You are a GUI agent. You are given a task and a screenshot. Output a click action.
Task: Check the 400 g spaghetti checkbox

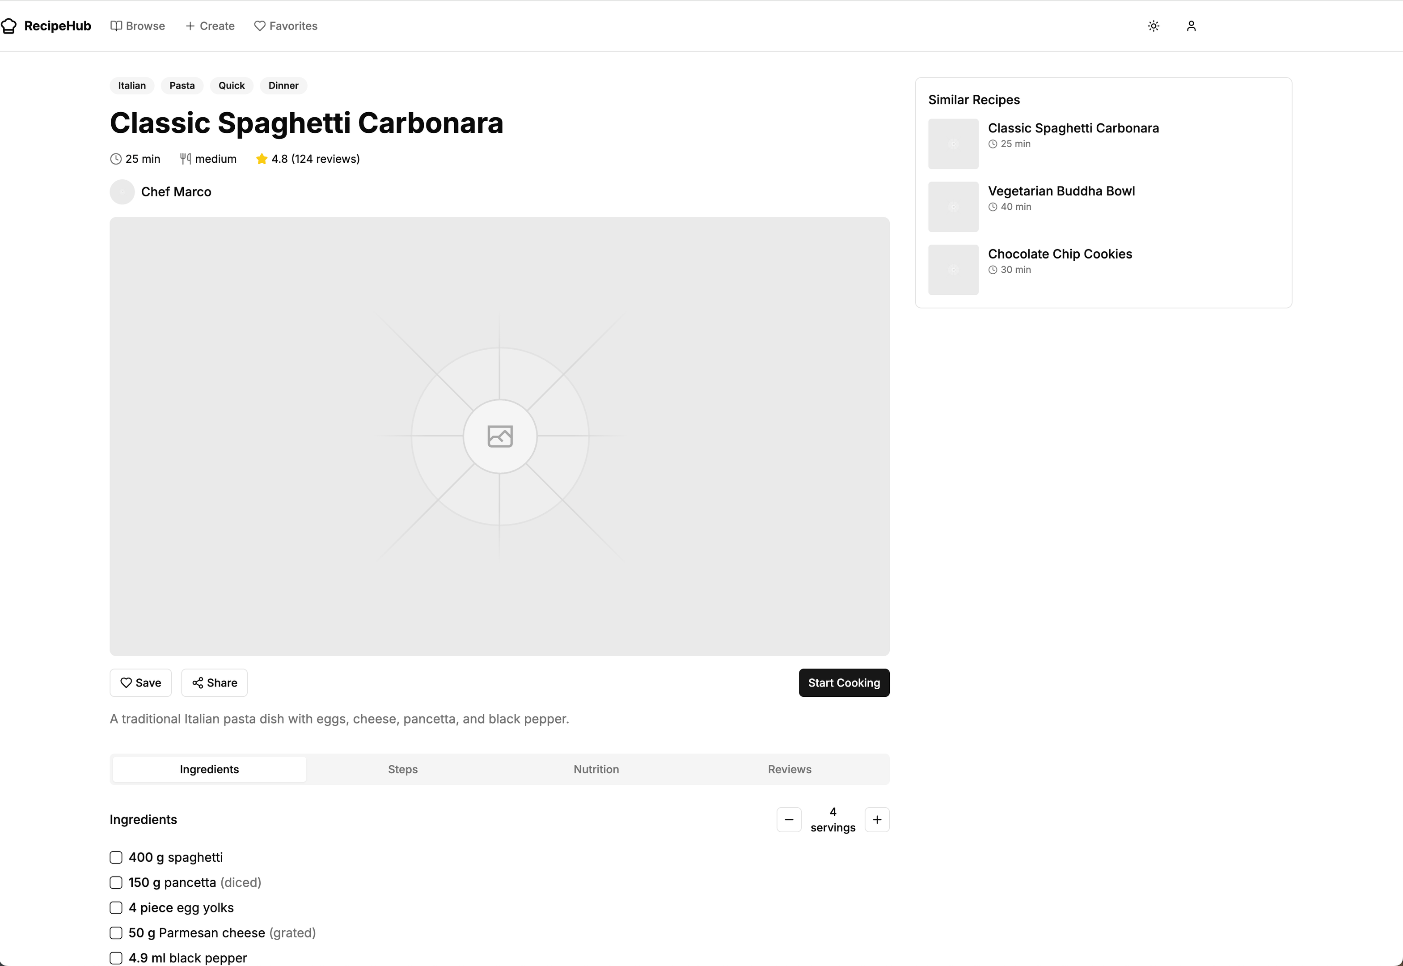click(x=116, y=858)
